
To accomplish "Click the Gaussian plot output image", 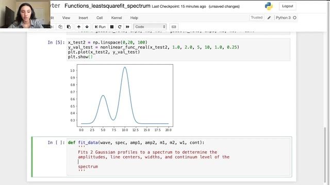I will (121, 98).
